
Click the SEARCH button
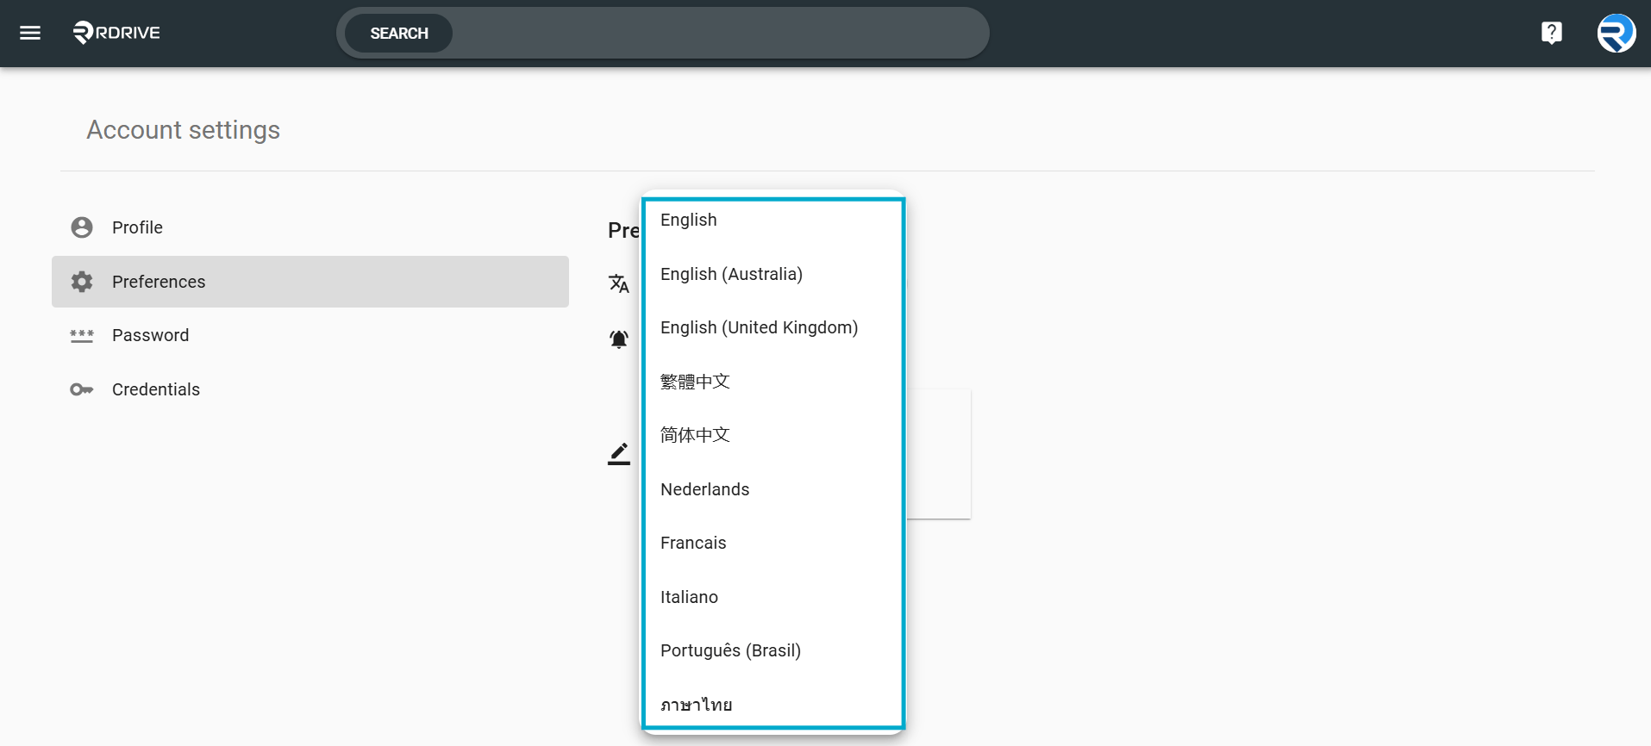pos(399,33)
